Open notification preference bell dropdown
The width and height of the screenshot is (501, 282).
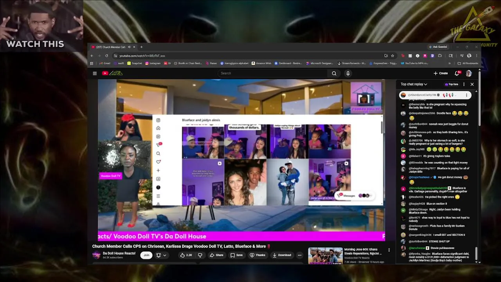[x=161, y=255]
